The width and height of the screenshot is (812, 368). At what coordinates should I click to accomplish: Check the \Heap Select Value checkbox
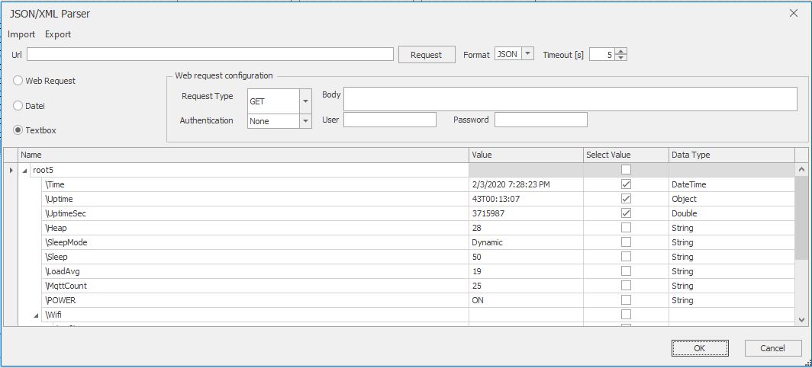point(626,227)
